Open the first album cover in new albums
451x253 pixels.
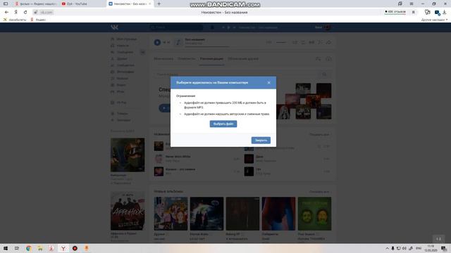(171, 214)
